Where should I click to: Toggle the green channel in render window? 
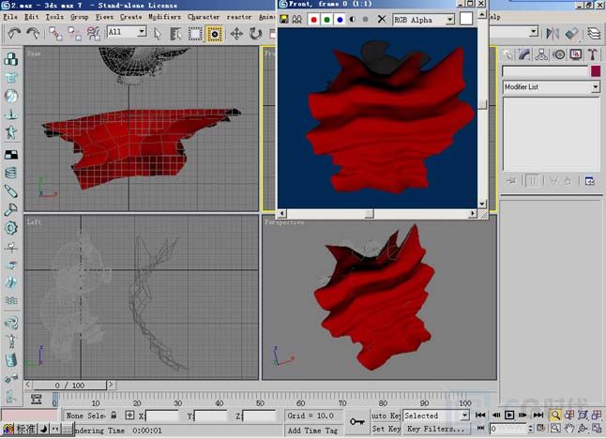[327, 20]
